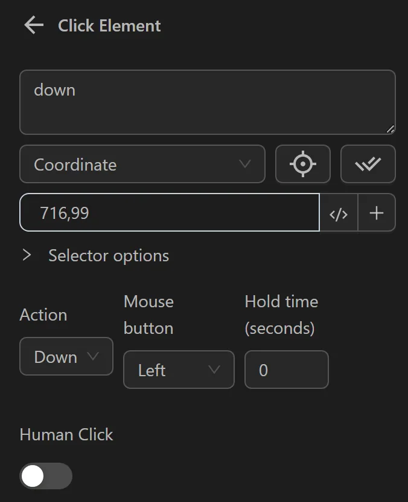The height and width of the screenshot is (502, 408).
Task: Click the double checkmark multi-select icon
Action: (x=368, y=164)
